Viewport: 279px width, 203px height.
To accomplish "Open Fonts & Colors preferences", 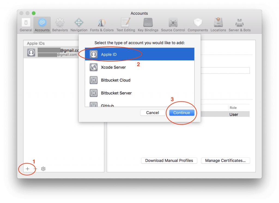I will pos(102,25).
